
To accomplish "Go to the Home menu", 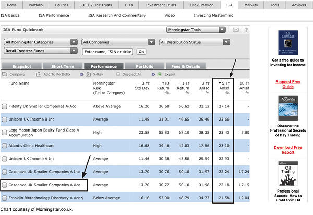I will click(x=12, y=5).
